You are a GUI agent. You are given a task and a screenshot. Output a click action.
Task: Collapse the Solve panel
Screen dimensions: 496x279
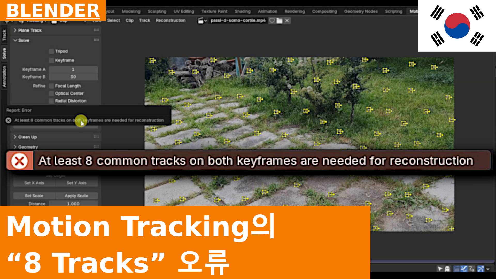click(15, 40)
